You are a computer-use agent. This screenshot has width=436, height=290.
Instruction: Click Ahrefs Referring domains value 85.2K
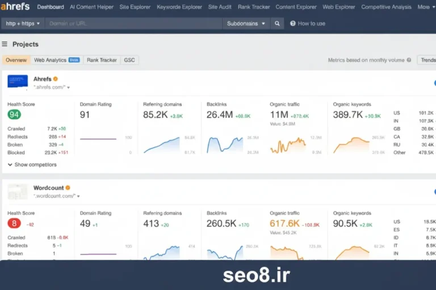point(156,114)
